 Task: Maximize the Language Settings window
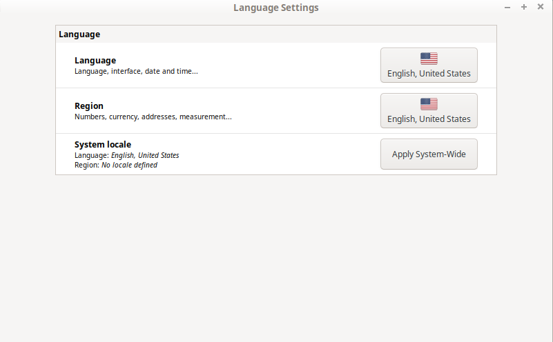[x=524, y=7]
